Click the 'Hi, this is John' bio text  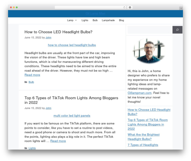(149, 86)
